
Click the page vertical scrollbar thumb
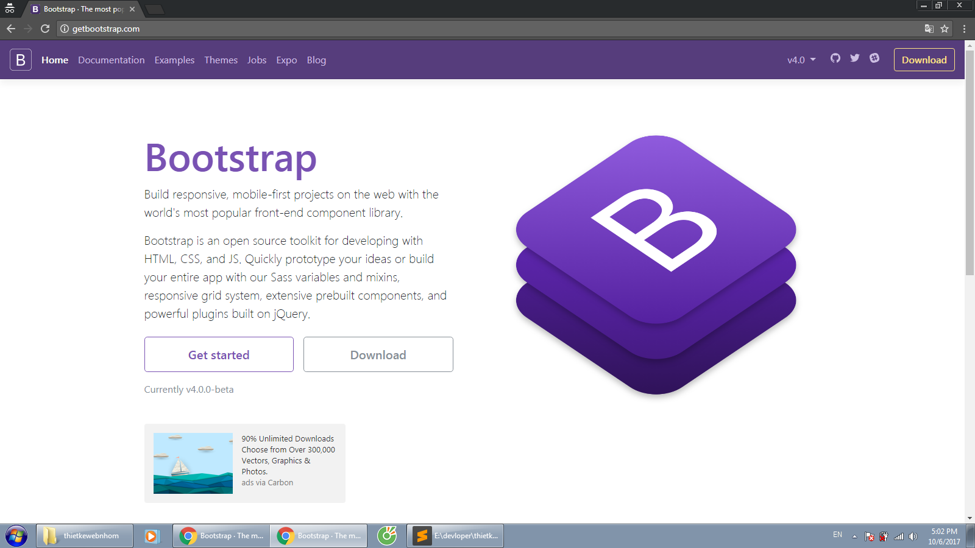tap(970, 161)
